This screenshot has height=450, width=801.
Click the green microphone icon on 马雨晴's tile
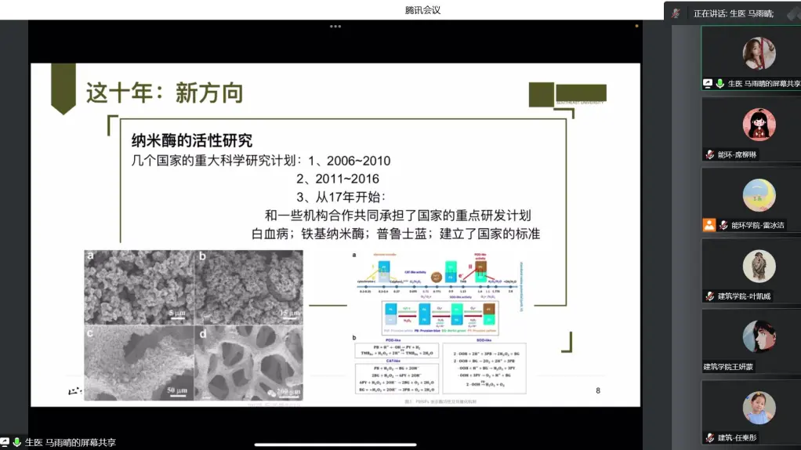(x=719, y=83)
